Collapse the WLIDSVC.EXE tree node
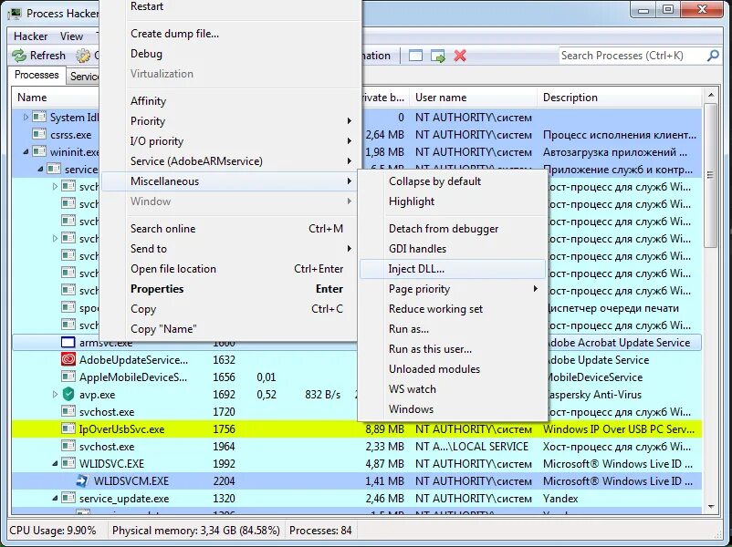 55,464
